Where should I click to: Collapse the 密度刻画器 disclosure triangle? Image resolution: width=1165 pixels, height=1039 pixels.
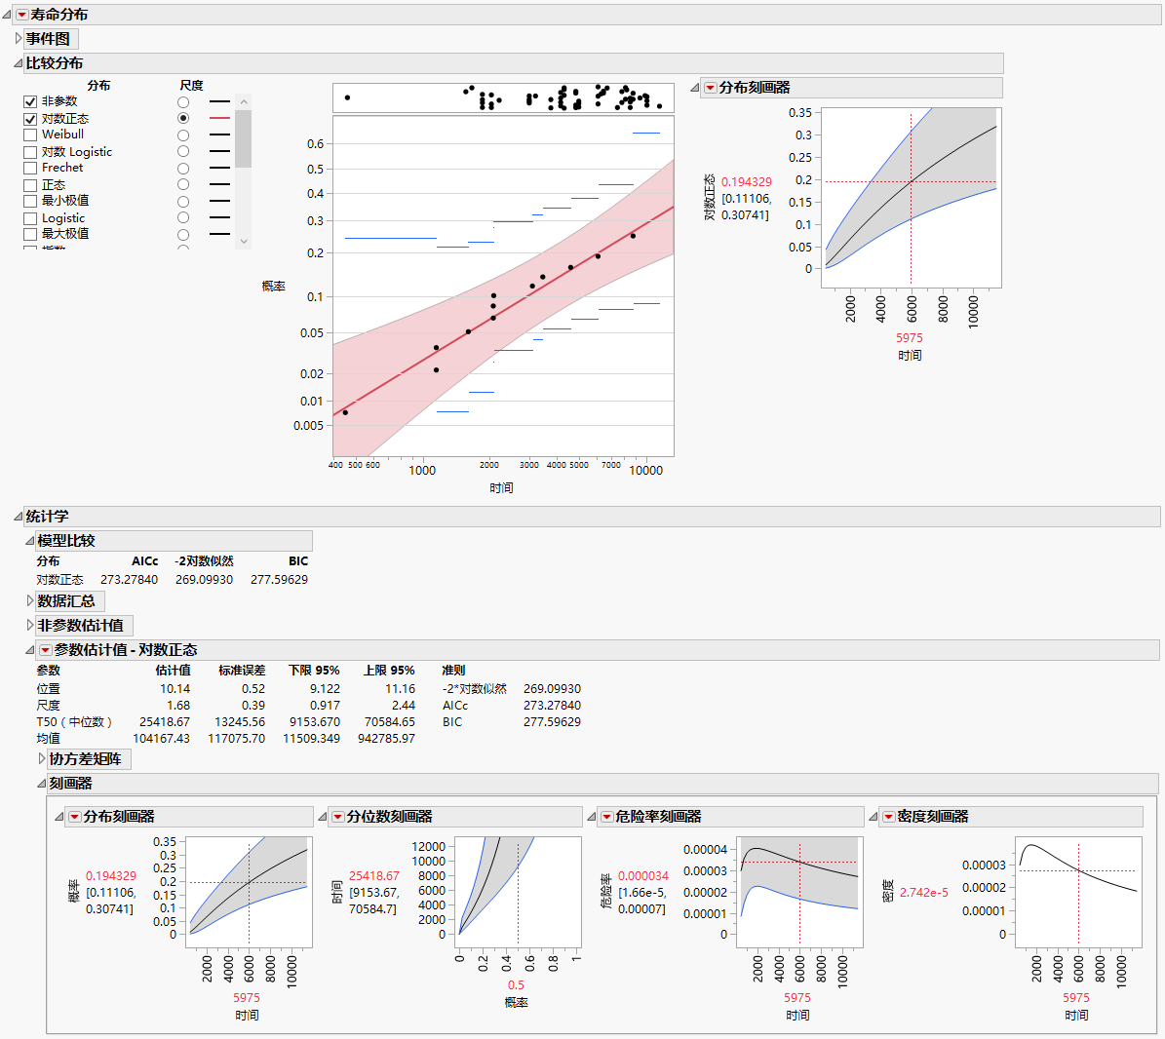[874, 818]
